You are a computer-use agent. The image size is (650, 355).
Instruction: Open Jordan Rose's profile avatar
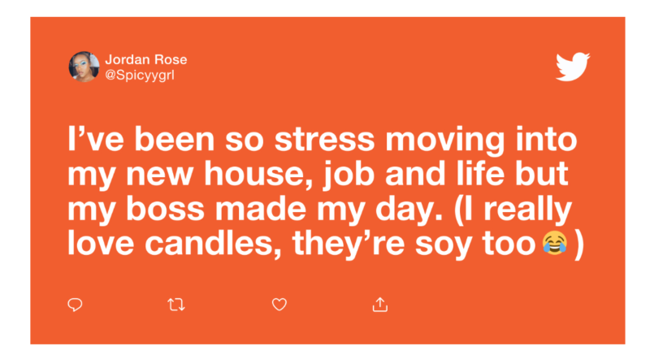click(x=84, y=67)
